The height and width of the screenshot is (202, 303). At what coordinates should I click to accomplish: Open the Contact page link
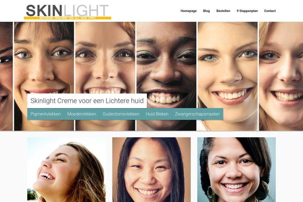(270, 11)
